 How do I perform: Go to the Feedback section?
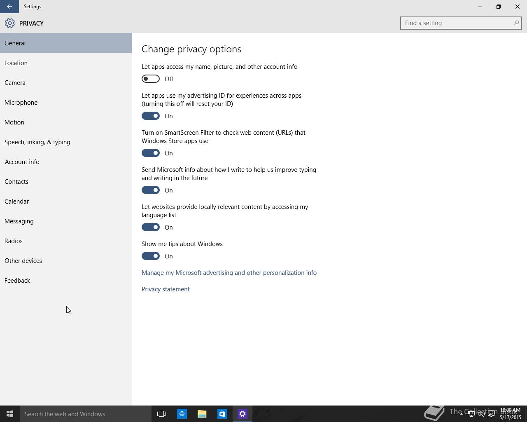click(x=66, y=280)
